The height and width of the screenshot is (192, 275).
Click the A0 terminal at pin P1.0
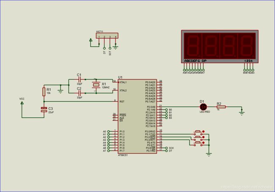click(108, 132)
